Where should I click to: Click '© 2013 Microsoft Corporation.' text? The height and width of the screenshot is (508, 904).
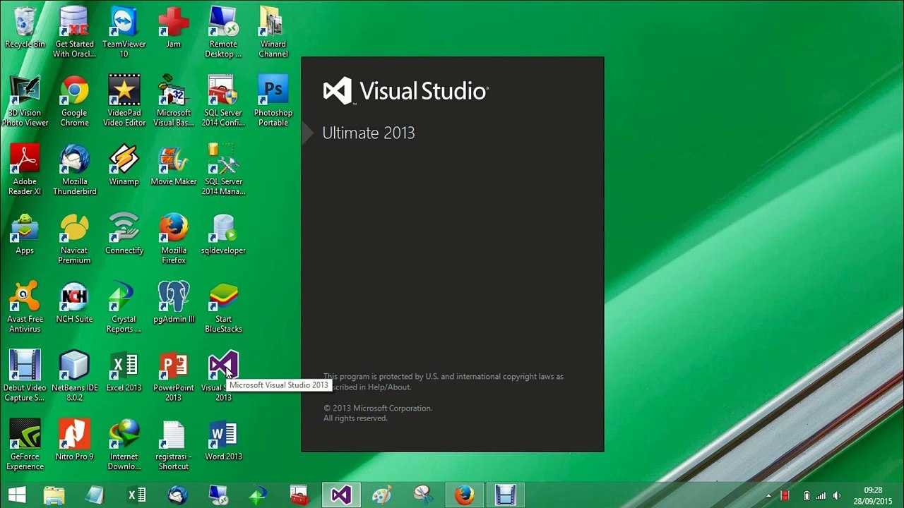(378, 408)
